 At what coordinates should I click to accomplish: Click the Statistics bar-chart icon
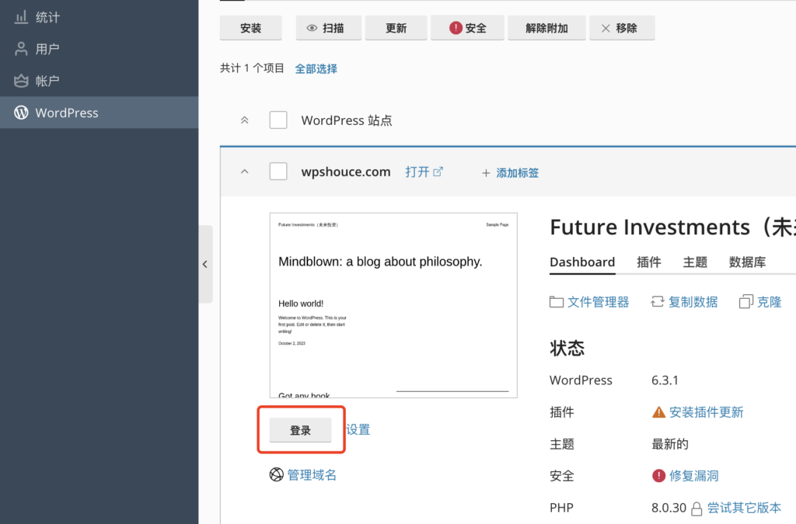21,18
